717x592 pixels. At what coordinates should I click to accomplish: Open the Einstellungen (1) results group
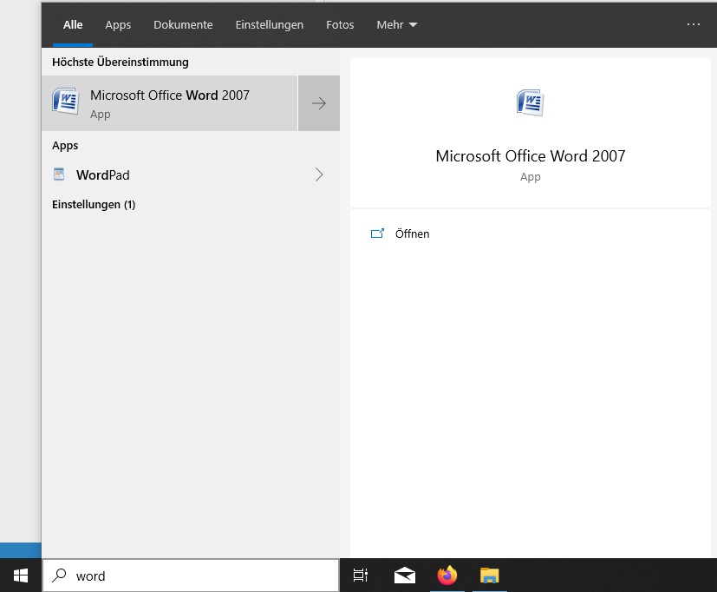tap(94, 204)
